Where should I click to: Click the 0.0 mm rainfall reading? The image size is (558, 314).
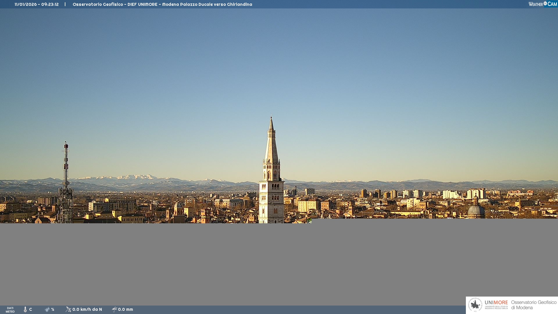pos(126,309)
